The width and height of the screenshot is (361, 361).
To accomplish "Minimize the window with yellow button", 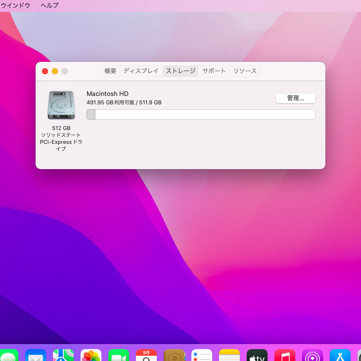I will (55, 71).
